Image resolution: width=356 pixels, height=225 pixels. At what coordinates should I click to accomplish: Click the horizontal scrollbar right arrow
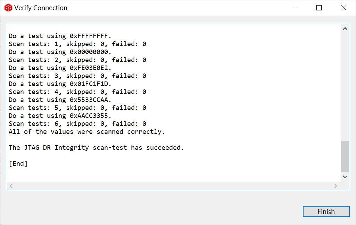[336, 186]
